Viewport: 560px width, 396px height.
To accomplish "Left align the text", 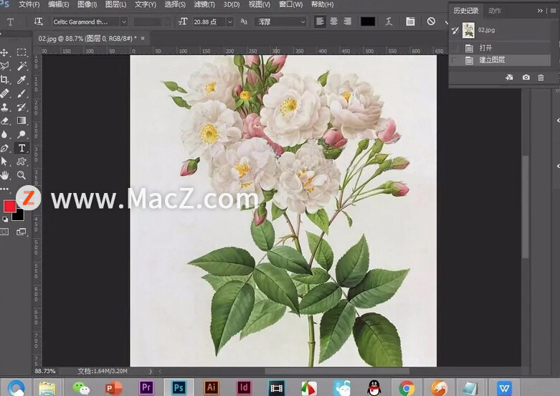I will click(x=320, y=22).
